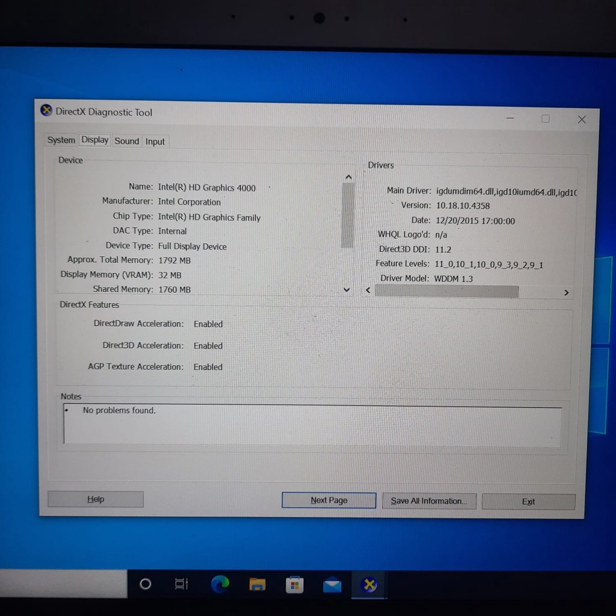Minimize the DirectX Diagnostic Tool window
Screen dimensions: 616x616
510,118
